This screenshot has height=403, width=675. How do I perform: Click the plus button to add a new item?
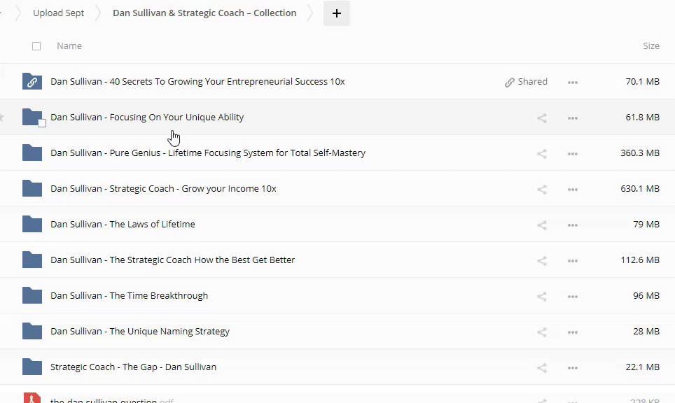pyautogui.click(x=336, y=13)
